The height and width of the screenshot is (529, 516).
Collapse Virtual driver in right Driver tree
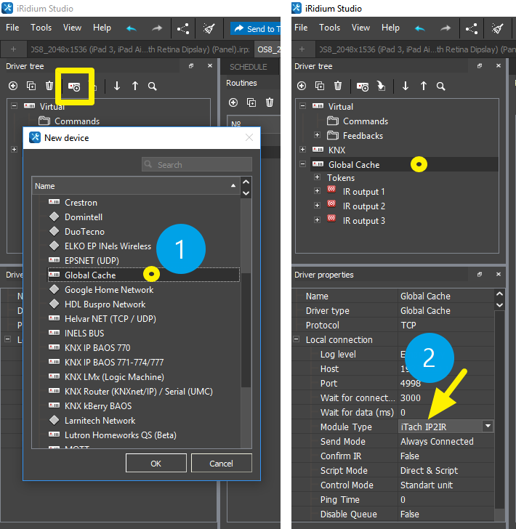point(303,106)
